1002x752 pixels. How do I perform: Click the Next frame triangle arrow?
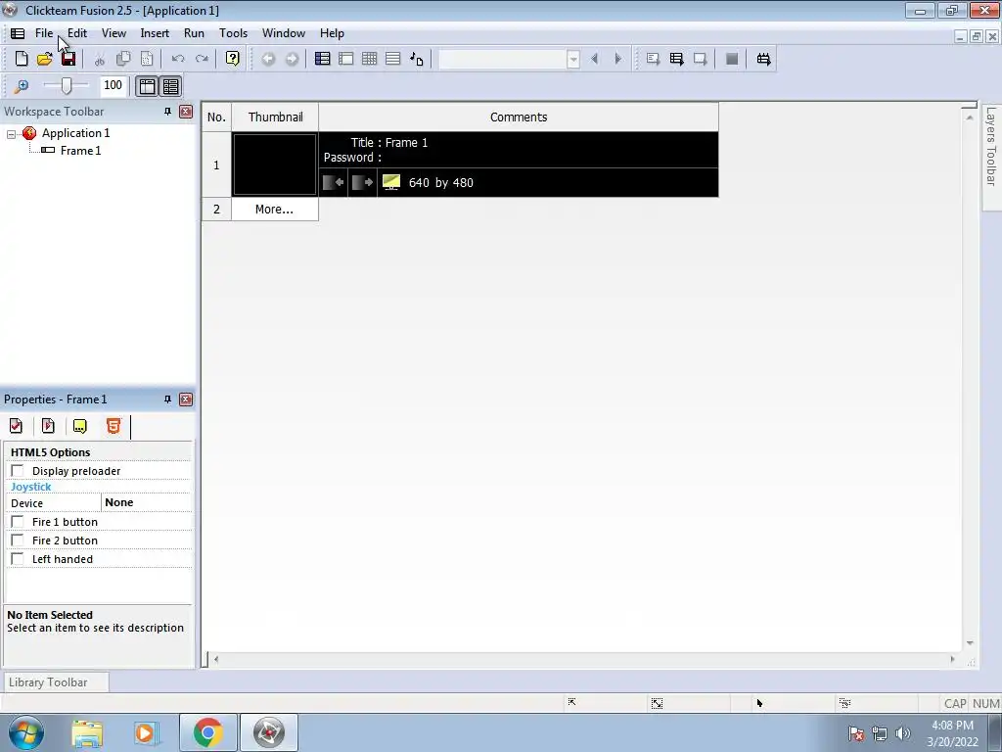tap(618, 59)
